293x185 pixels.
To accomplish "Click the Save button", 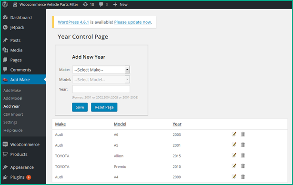I will (x=80, y=107).
